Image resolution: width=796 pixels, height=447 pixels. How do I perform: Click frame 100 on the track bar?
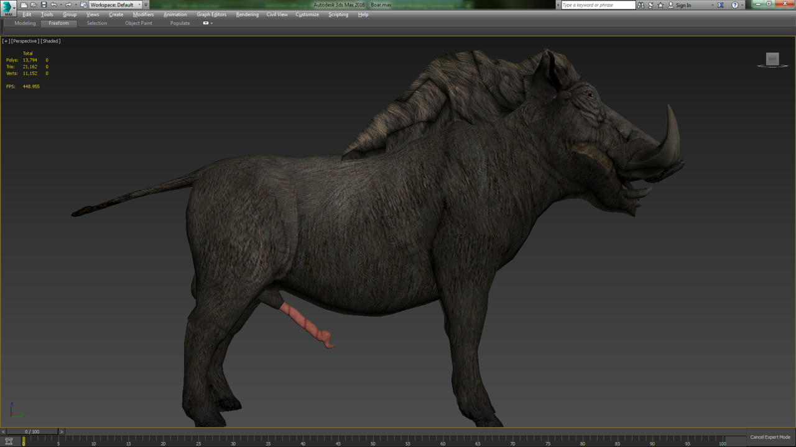point(722,443)
